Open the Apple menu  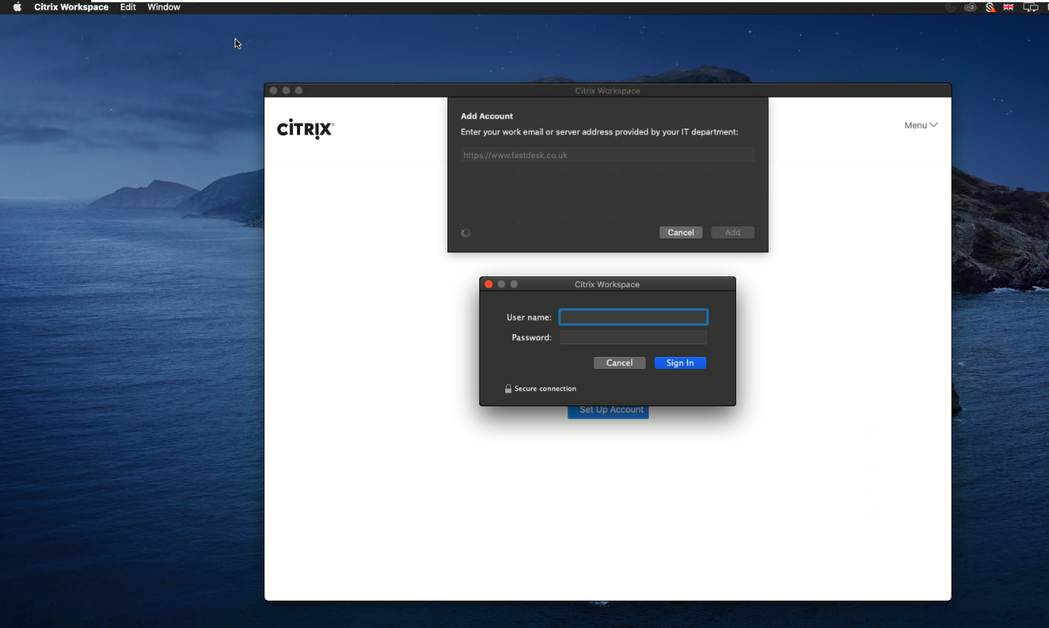17,7
